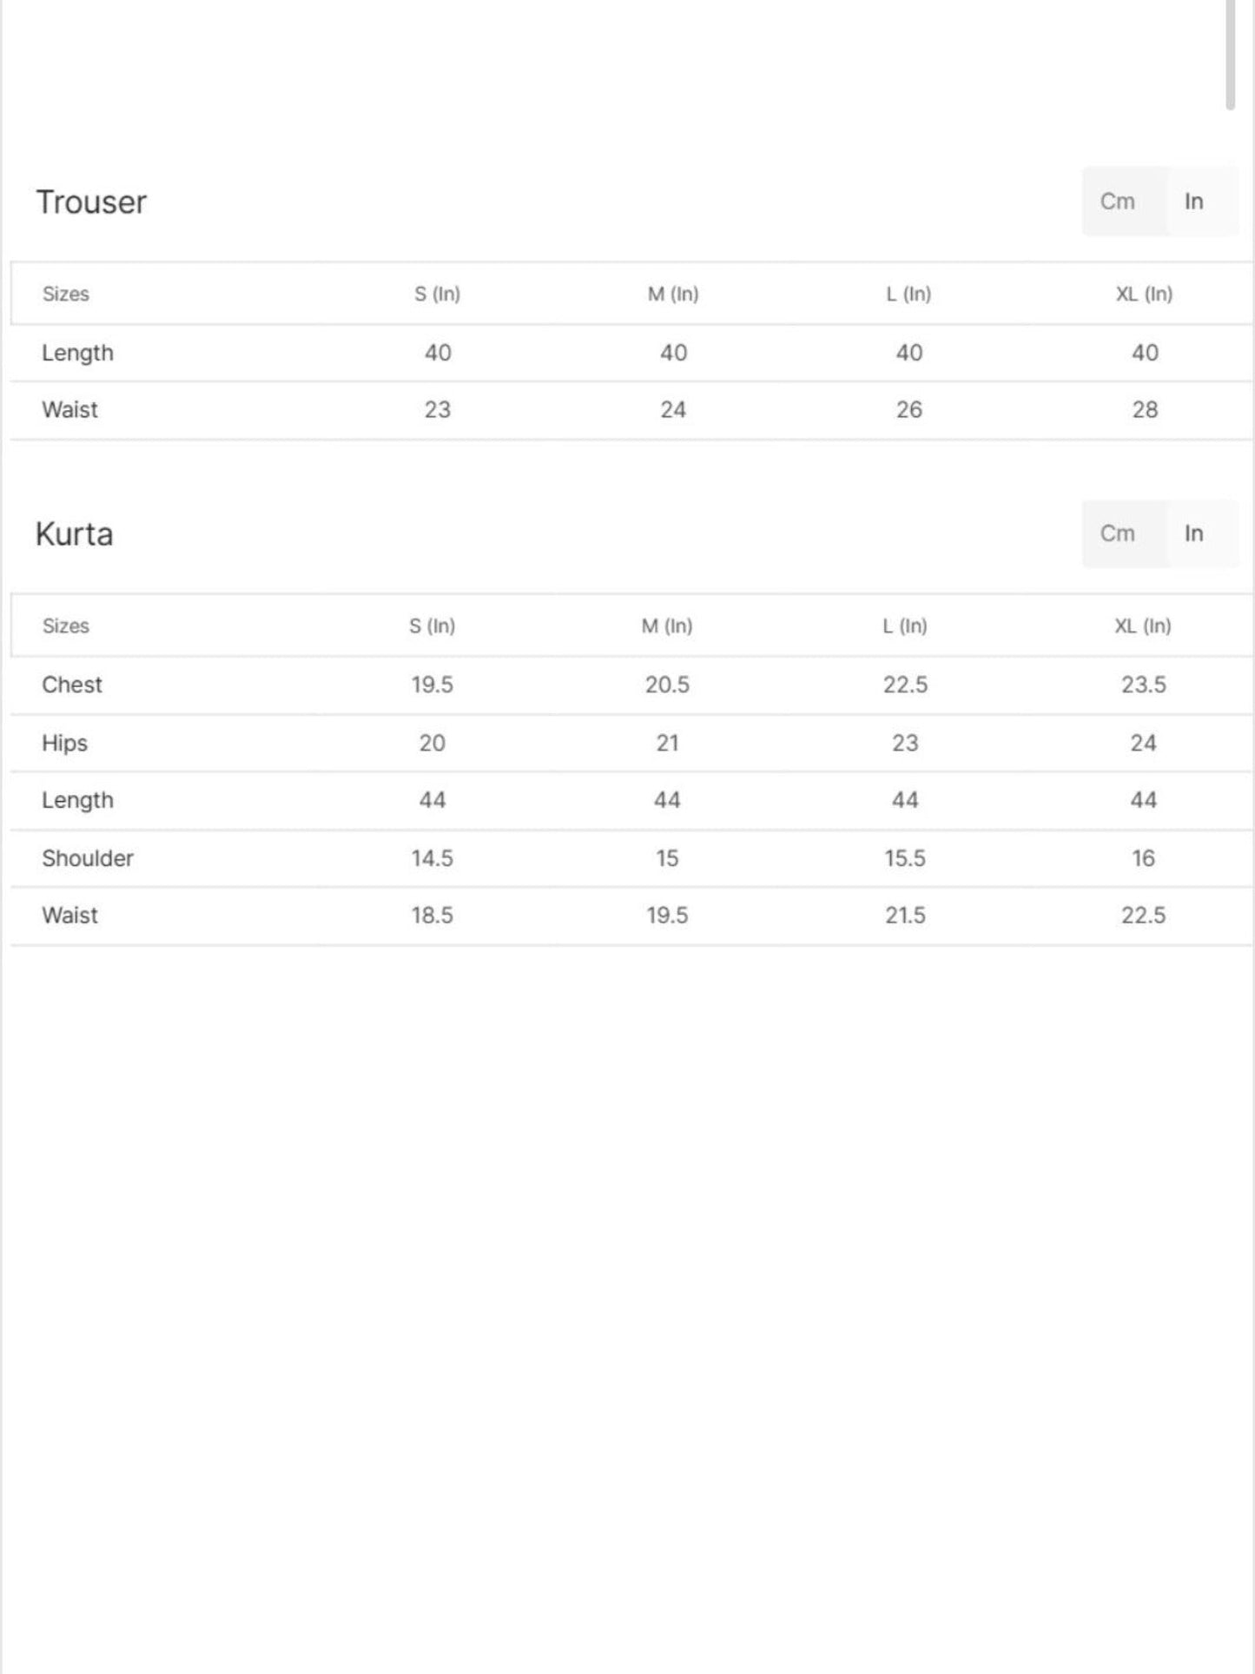Click the Trouser Length row label
This screenshot has width=1255, height=1674.
coord(77,354)
